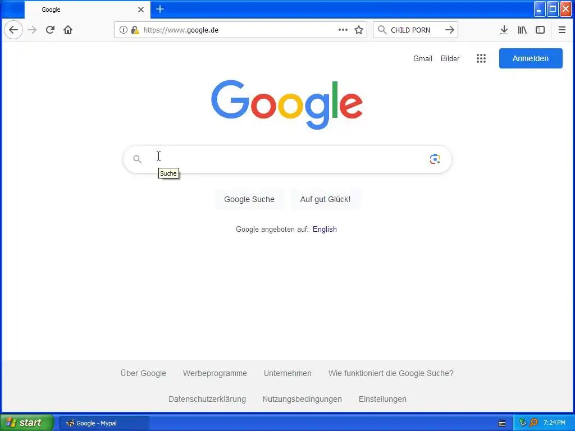Click the keyboard icon in the taskbar
This screenshot has height=431, width=575.
click(502, 423)
